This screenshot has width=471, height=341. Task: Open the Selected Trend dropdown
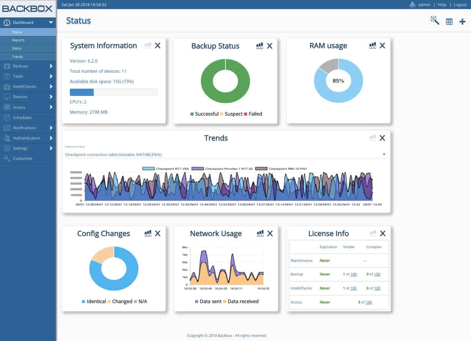coord(384,154)
